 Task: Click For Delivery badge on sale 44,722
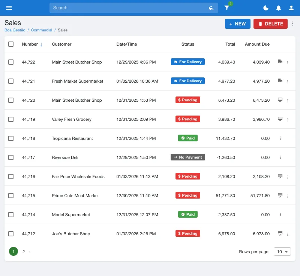[x=188, y=62]
